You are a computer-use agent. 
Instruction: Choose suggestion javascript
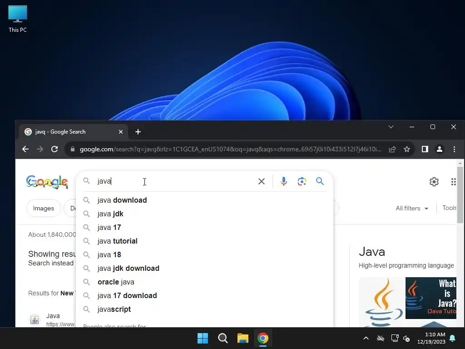[205, 309]
